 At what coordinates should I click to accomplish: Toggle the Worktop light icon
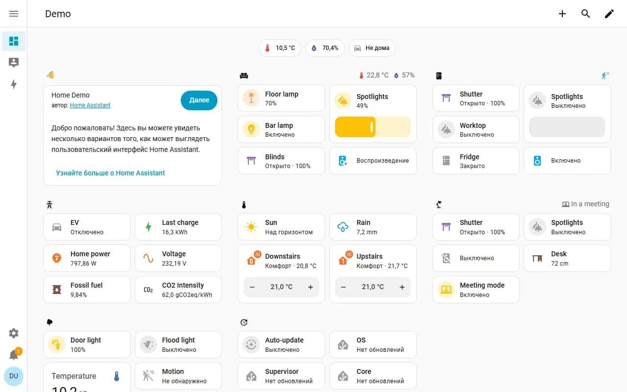point(446,129)
